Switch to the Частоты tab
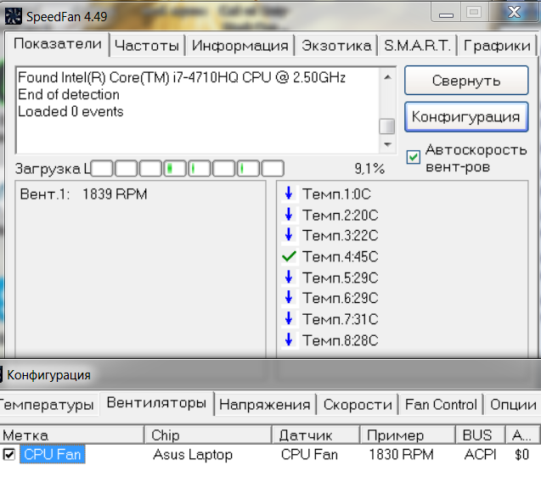Image resolution: width=541 pixels, height=488 pixels. coord(147,46)
